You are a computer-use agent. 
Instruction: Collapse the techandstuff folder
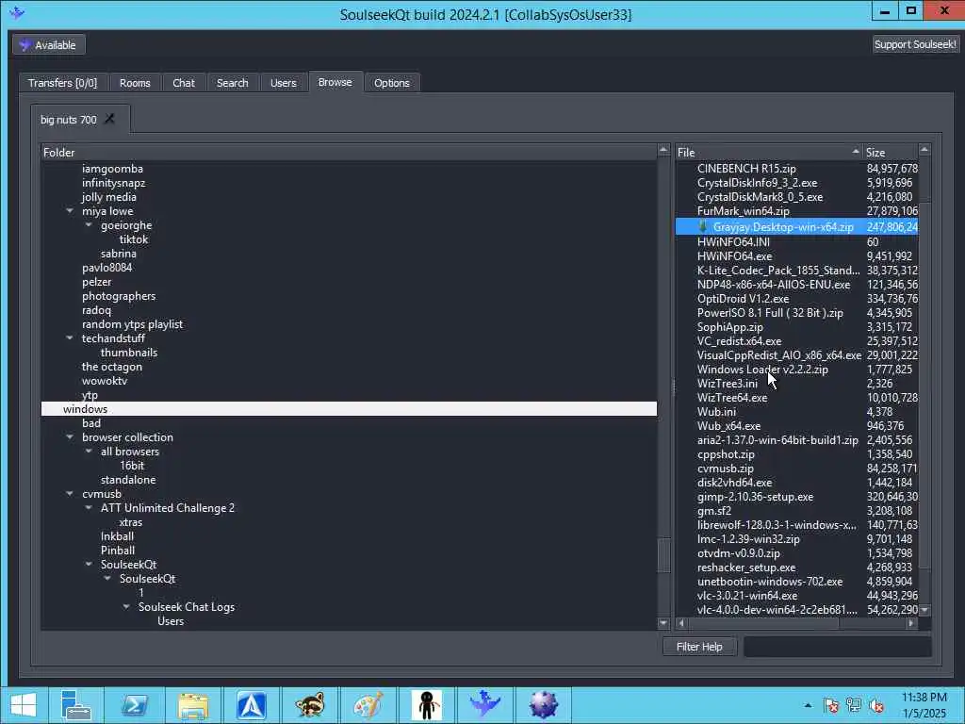(70, 338)
